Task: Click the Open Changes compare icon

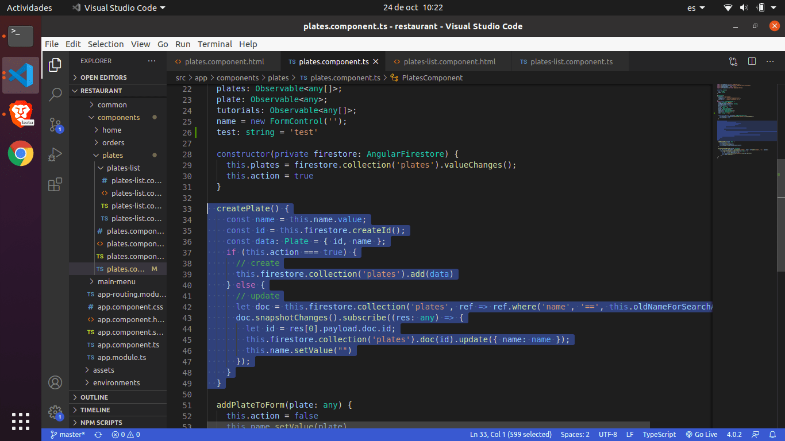Action: [733, 61]
